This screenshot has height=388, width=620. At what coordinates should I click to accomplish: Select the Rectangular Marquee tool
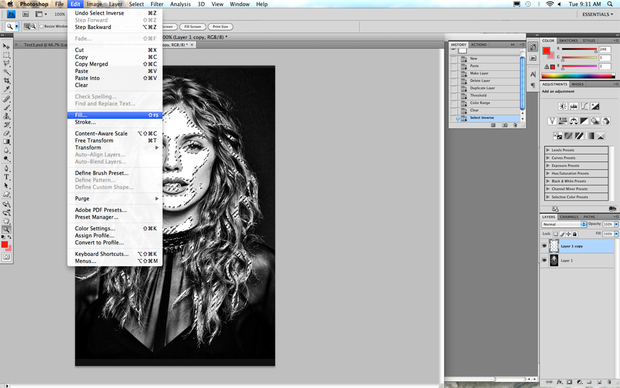pos(6,55)
